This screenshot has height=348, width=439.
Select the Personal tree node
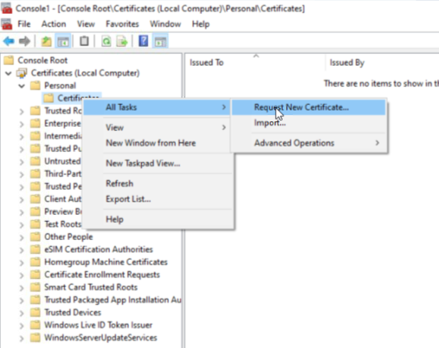60,85
